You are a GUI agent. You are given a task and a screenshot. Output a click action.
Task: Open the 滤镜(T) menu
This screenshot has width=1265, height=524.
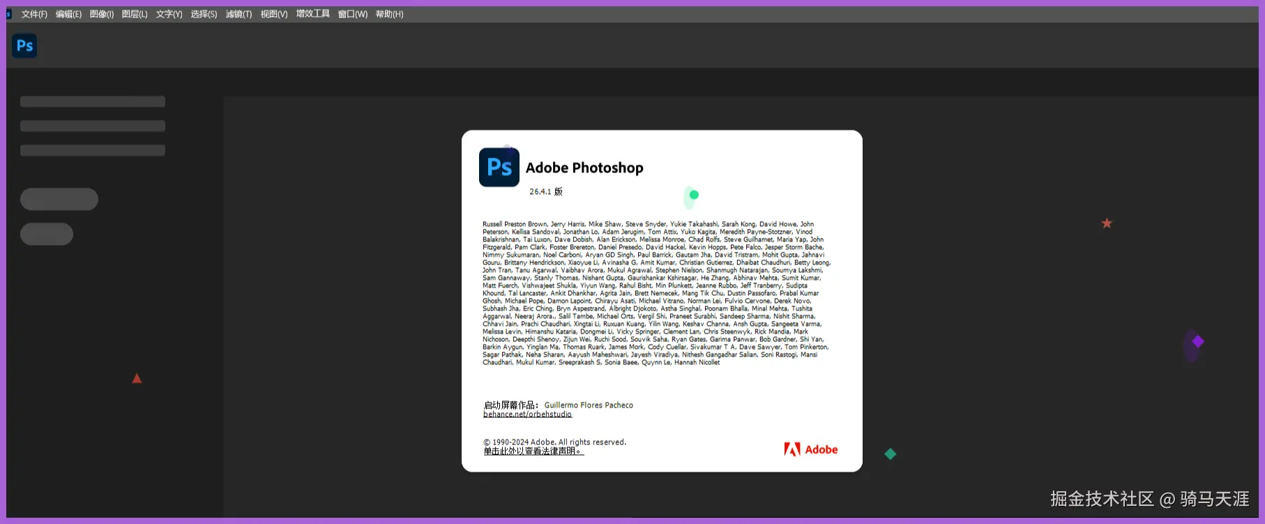coord(238,14)
